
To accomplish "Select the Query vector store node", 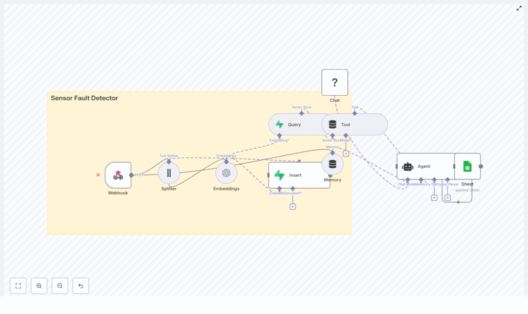I will click(294, 125).
